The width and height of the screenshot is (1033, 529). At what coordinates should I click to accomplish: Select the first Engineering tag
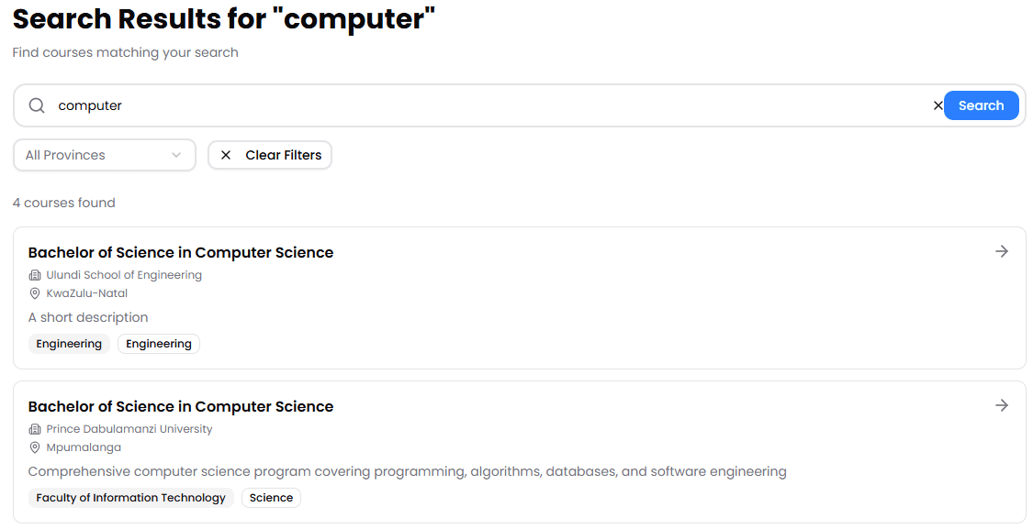(69, 343)
